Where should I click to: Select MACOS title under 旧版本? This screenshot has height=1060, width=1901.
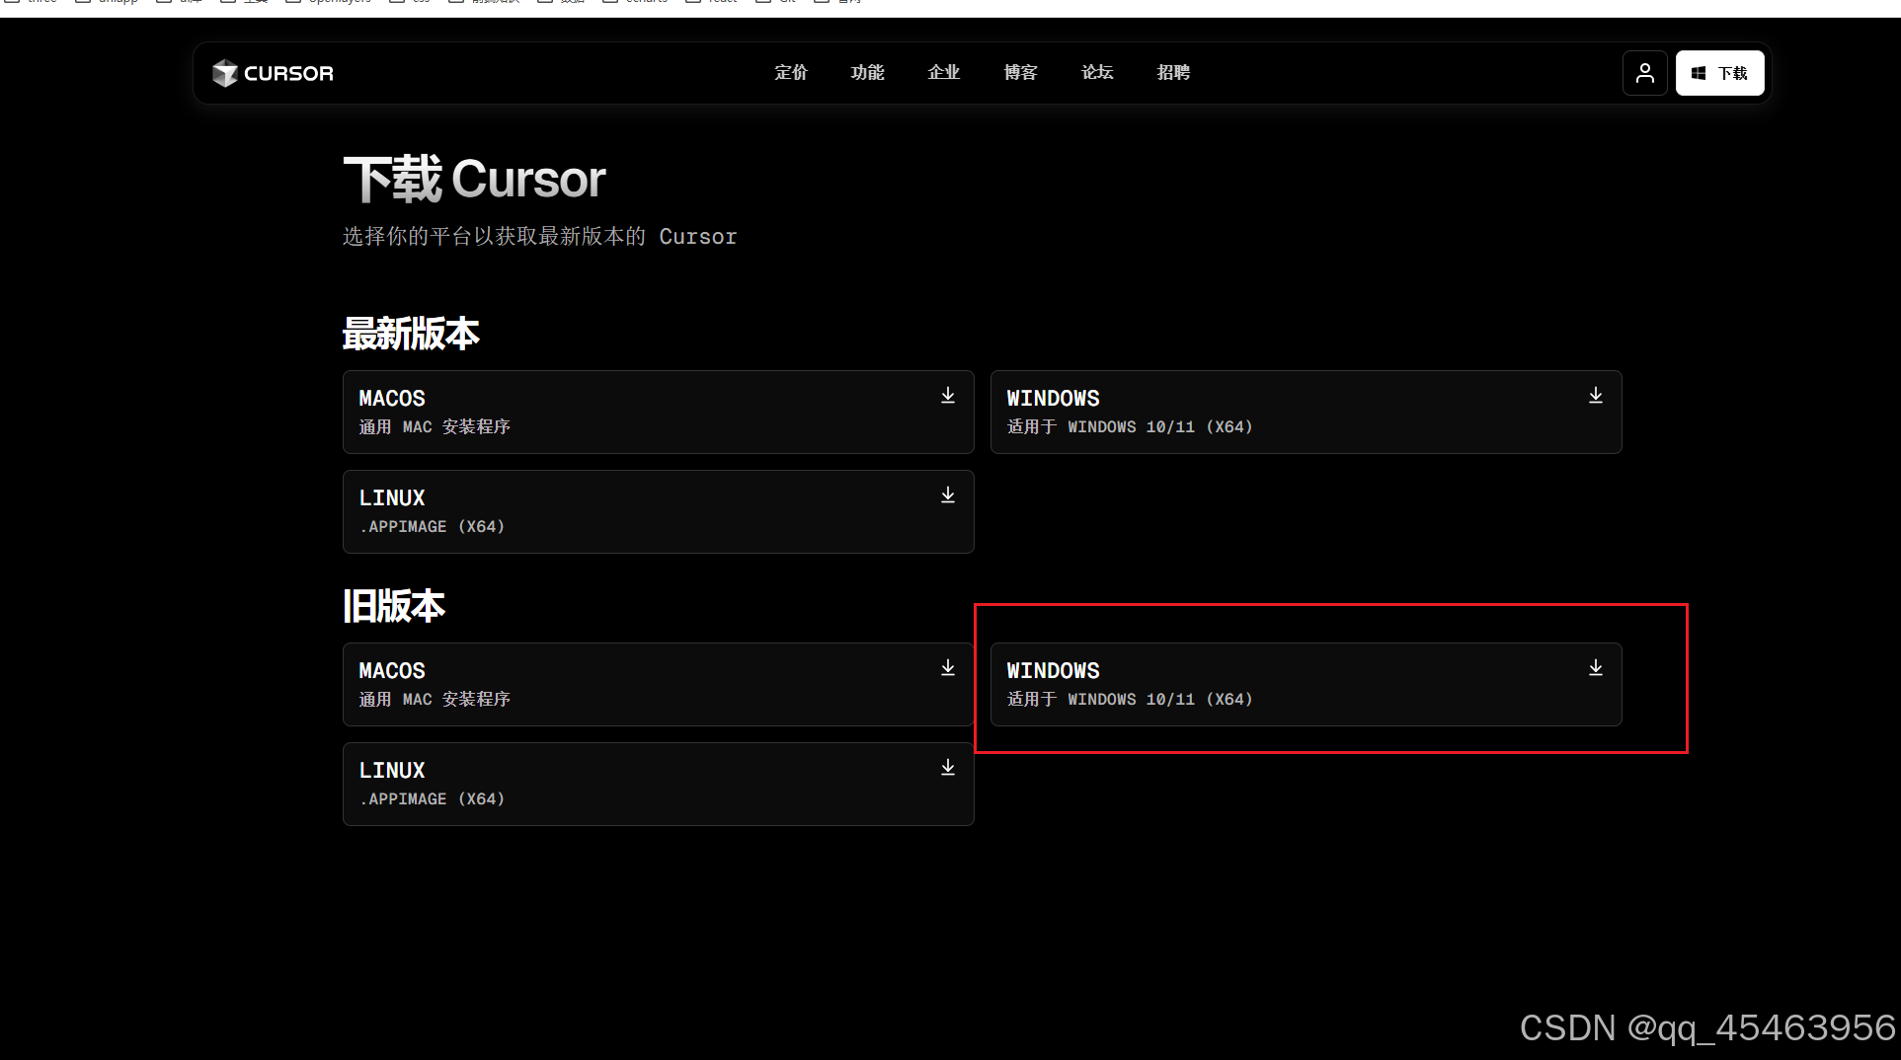point(392,671)
